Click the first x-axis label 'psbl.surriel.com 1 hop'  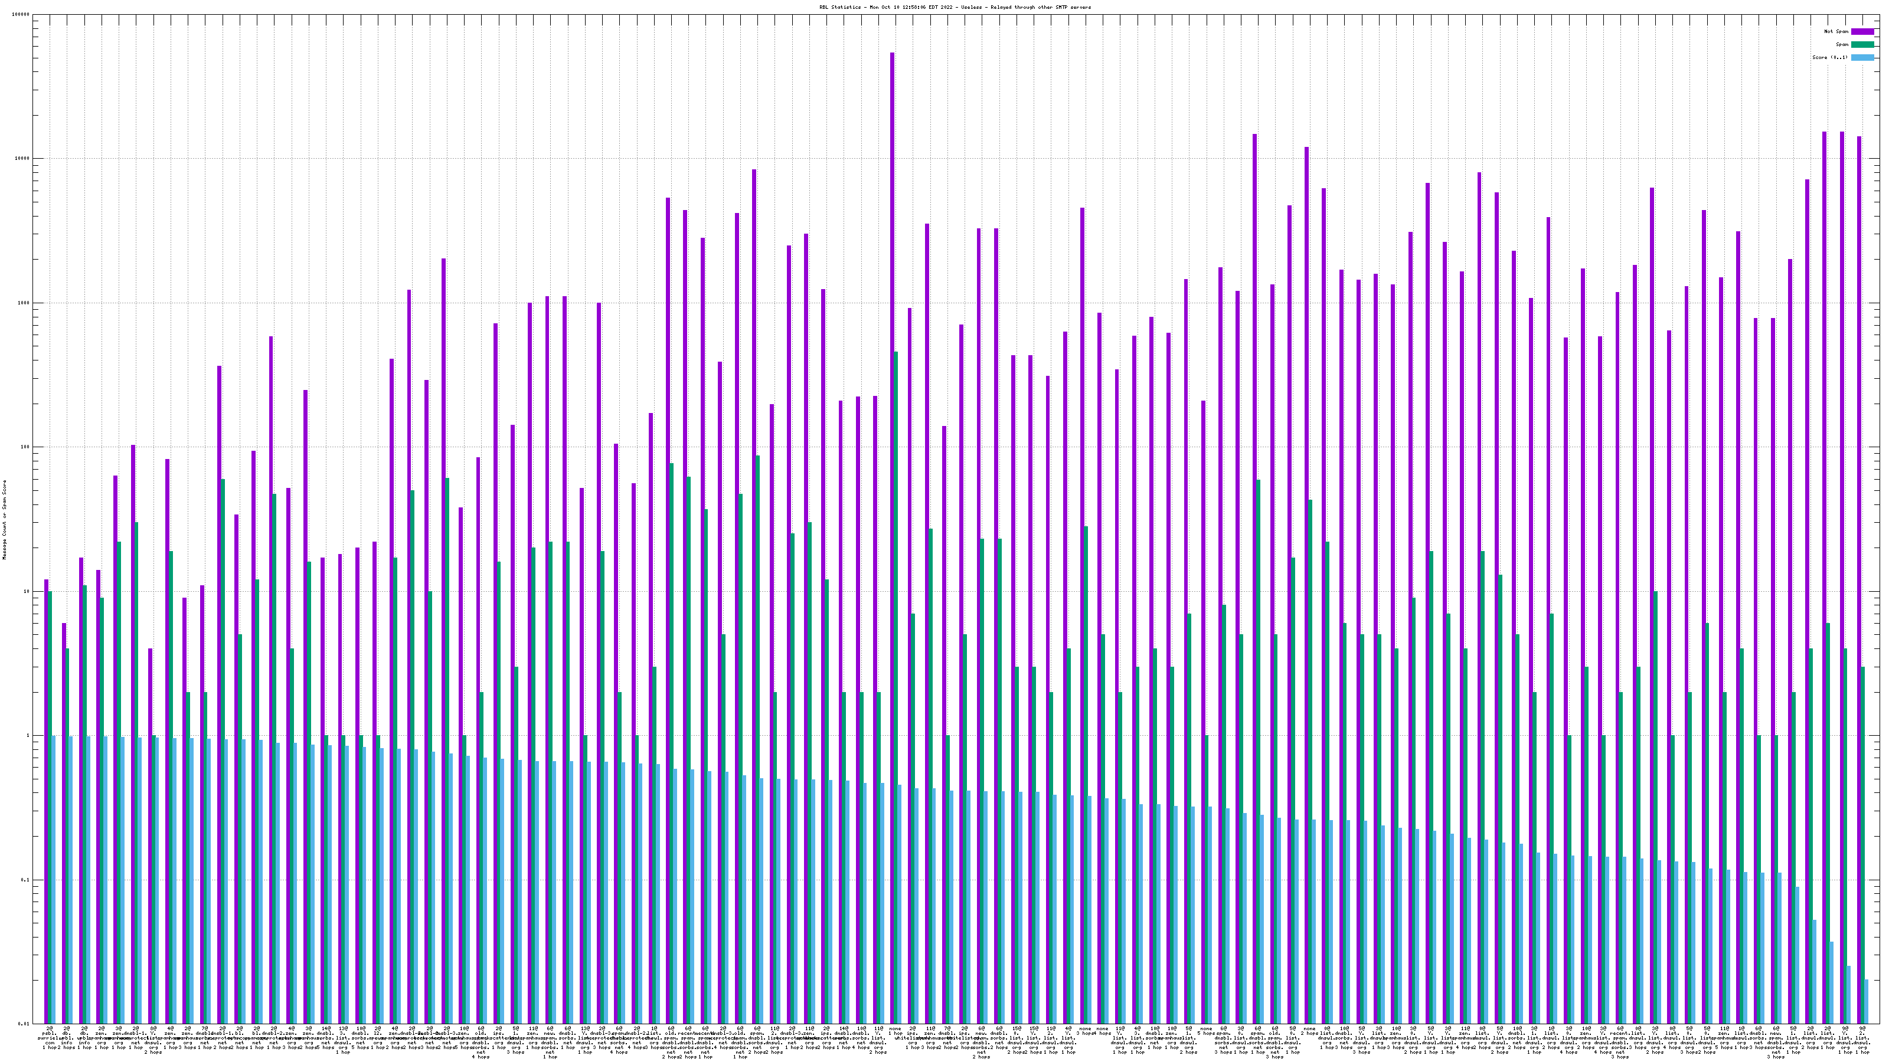point(49,1037)
